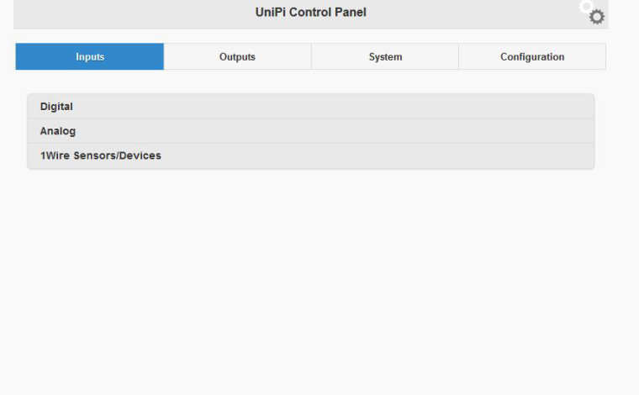Expand the Digital inputs section
Screen dimensions: 639x395
310,107
